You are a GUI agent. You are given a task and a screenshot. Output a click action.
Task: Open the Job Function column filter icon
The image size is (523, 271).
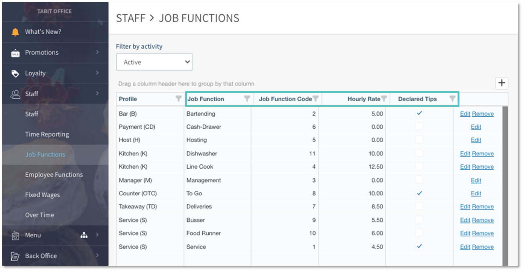(247, 99)
